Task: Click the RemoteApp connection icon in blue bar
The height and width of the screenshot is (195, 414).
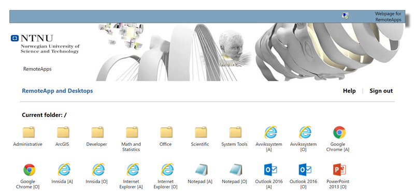Action: pyautogui.click(x=345, y=16)
